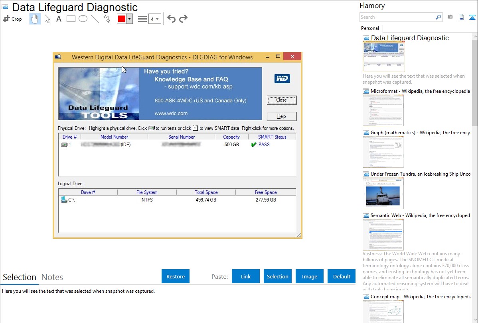Select the Crop tool
Screen dimensions: 478x323
click(x=12, y=19)
